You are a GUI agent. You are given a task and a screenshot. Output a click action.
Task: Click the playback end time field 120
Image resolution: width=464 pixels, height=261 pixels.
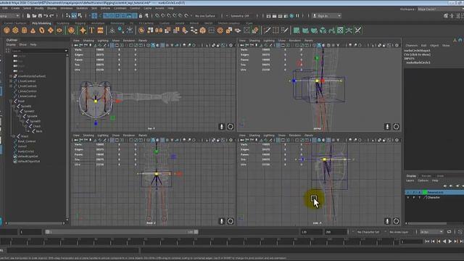(x=311, y=232)
